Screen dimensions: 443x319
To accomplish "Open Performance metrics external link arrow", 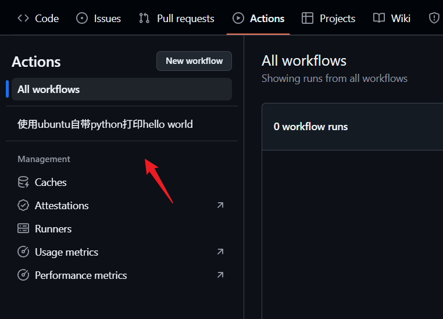I will point(220,275).
